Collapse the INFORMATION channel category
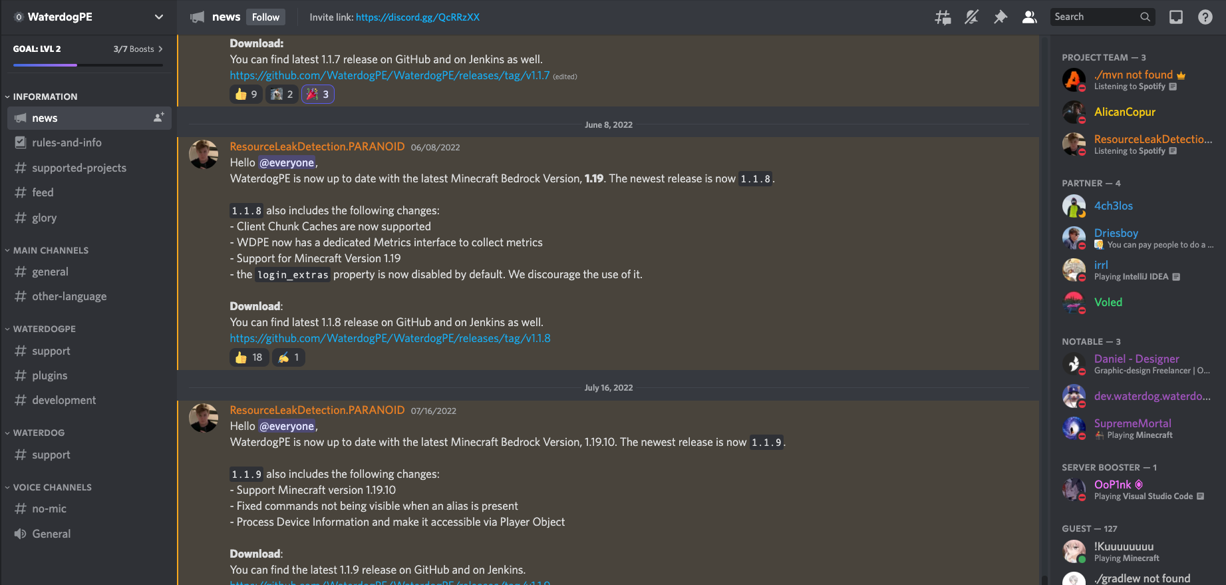1226x585 pixels. coord(45,97)
